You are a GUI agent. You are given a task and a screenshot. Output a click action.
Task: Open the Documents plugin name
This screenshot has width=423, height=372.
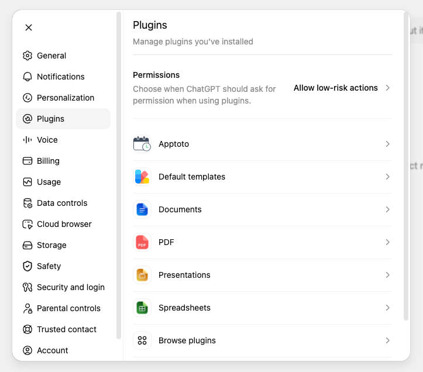tap(180, 209)
